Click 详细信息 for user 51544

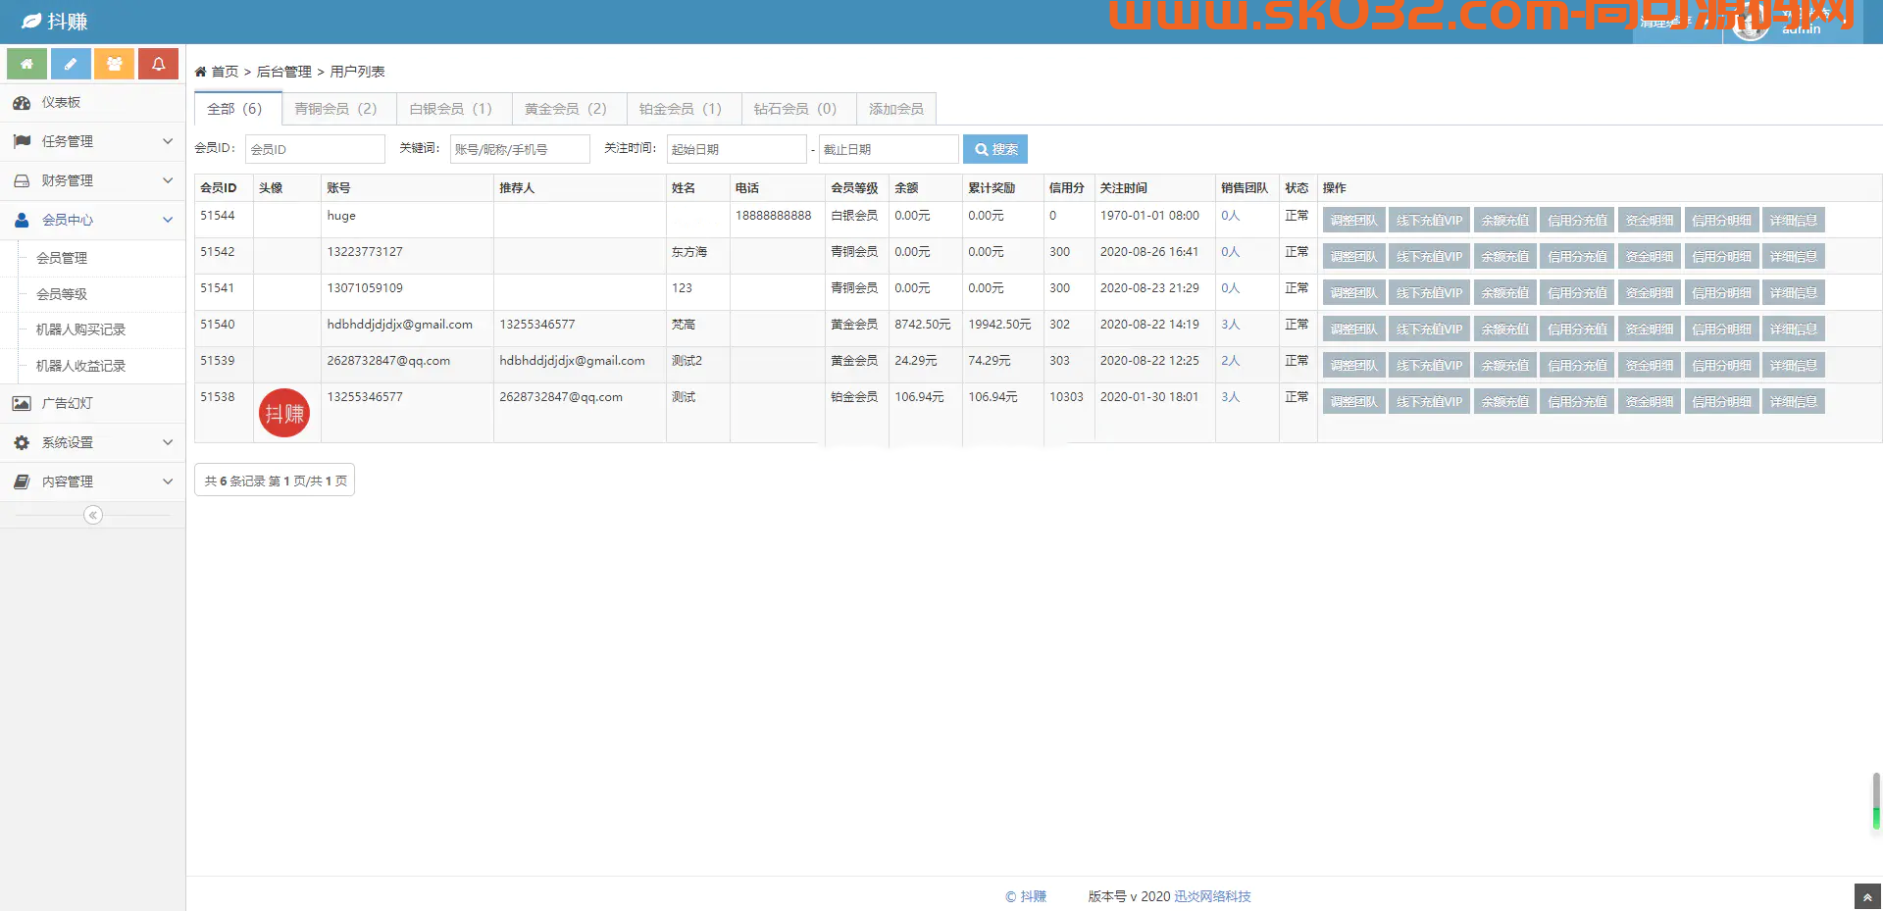pos(1794,221)
